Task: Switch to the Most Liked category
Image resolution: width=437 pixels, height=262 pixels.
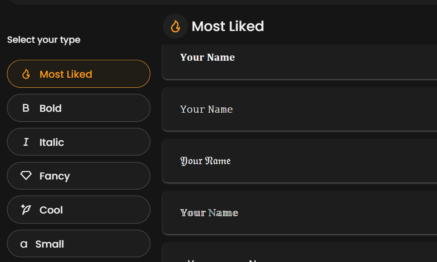Action: (79, 74)
